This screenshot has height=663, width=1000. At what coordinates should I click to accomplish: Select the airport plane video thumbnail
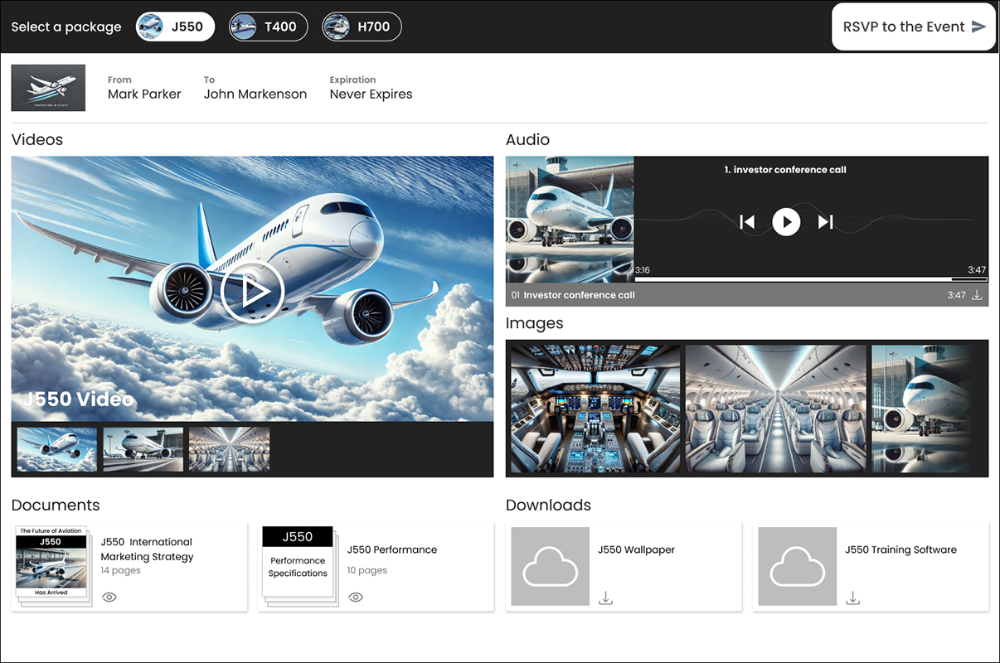click(x=143, y=449)
